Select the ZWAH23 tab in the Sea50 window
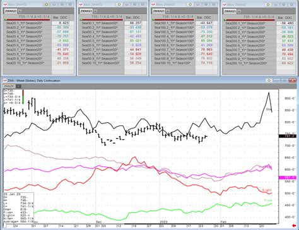The image size is (299, 230). (x=86, y=11)
